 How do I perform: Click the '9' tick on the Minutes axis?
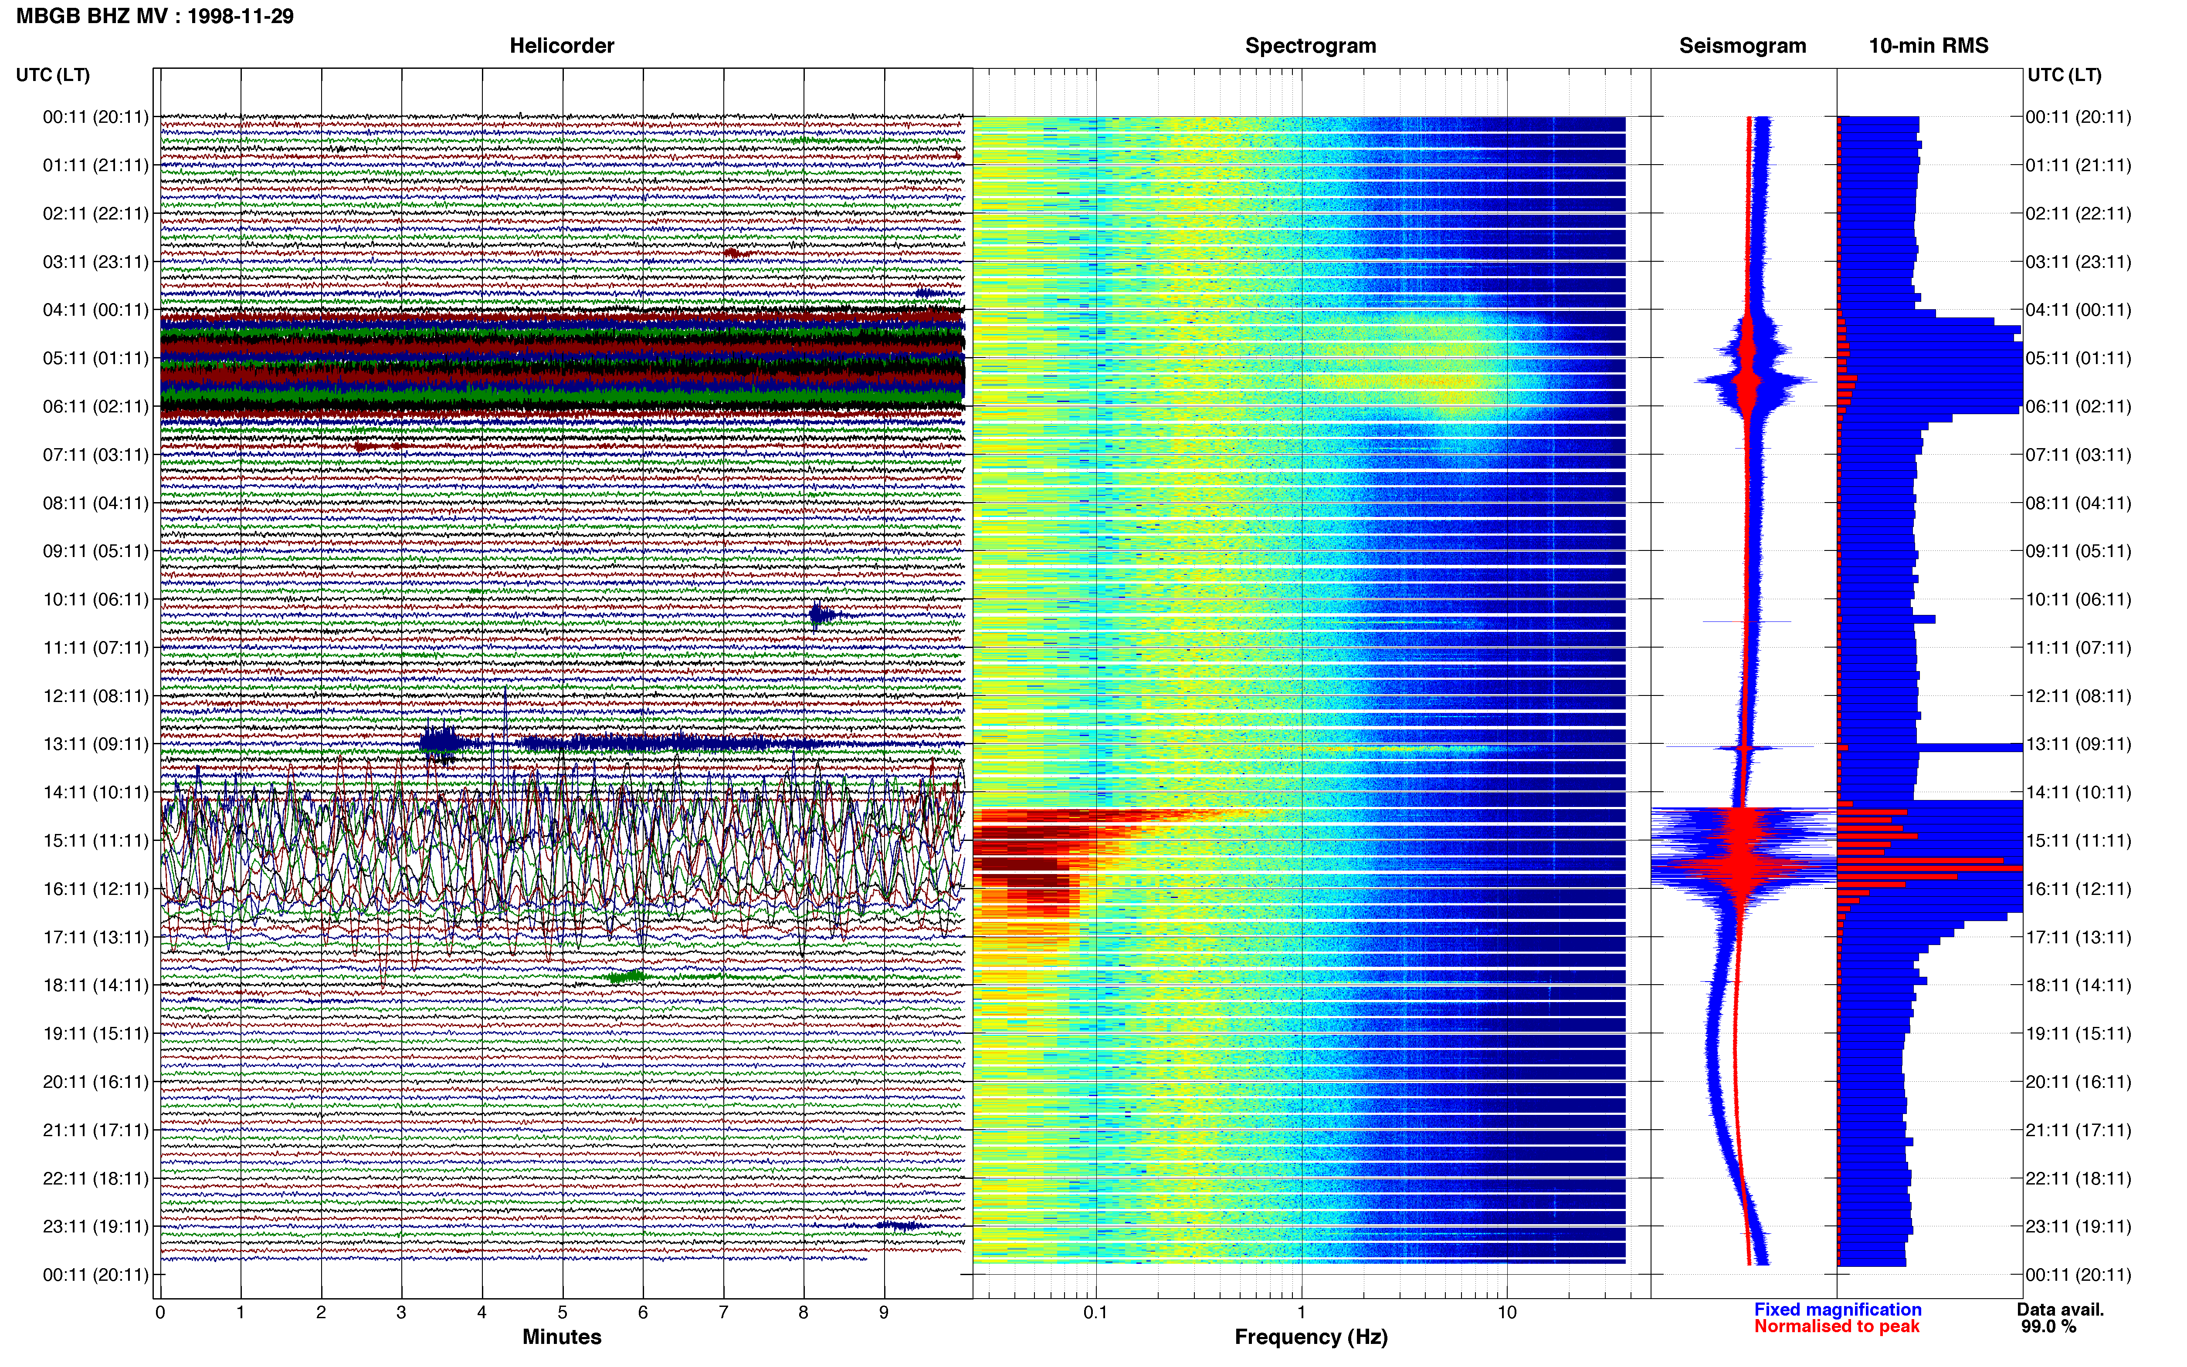pos(884,1312)
